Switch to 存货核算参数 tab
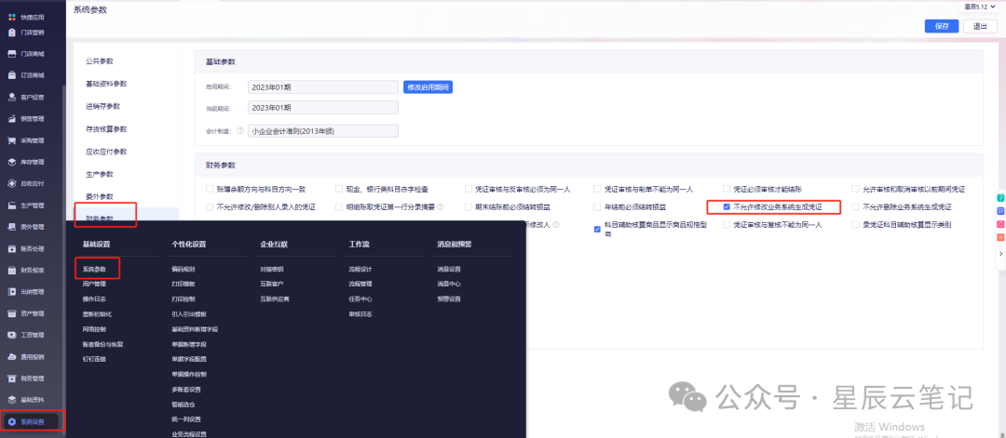 tap(106, 129)
